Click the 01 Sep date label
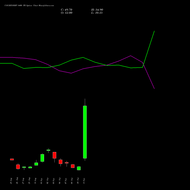This screenshot has width=190, height=190. tap(41, 181)
